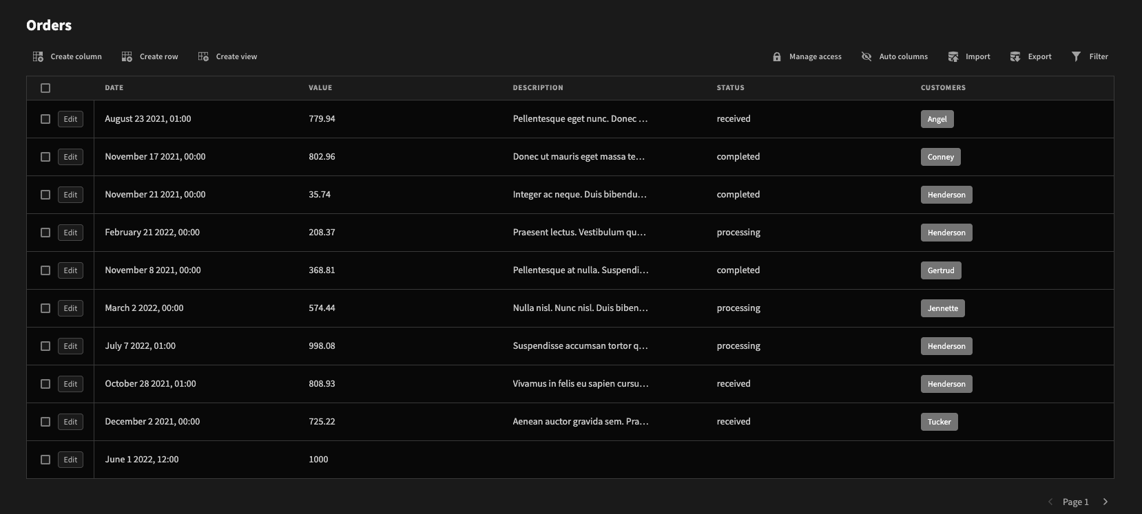Open the Jennette customer tag
This screenshot has height=514, width=1142.
point(942,308)
